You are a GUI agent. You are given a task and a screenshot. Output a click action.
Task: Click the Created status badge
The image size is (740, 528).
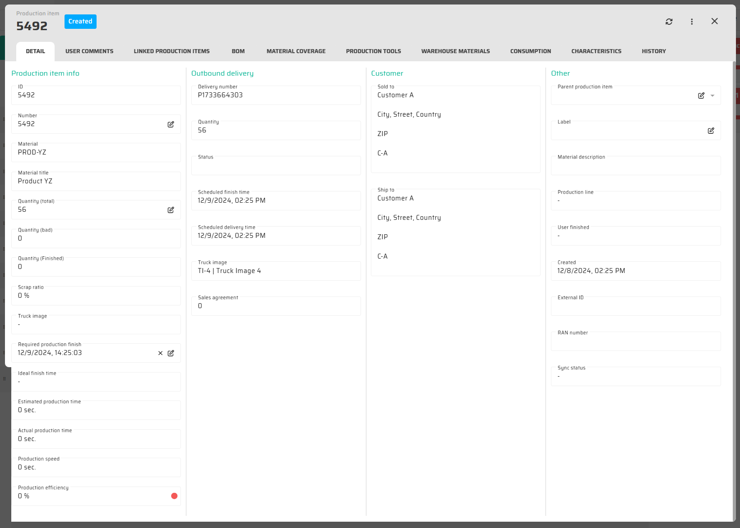pos(80,22)
